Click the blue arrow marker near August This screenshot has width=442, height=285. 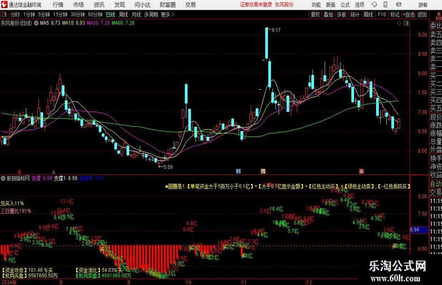54,171
